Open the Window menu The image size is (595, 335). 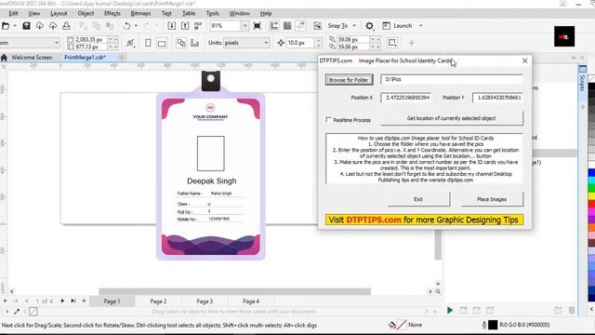tap(240, 13)
